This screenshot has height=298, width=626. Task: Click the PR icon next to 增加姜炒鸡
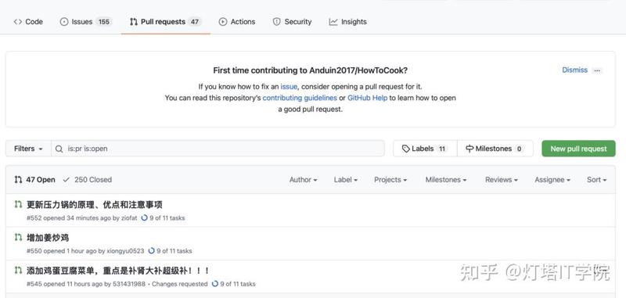18,238
